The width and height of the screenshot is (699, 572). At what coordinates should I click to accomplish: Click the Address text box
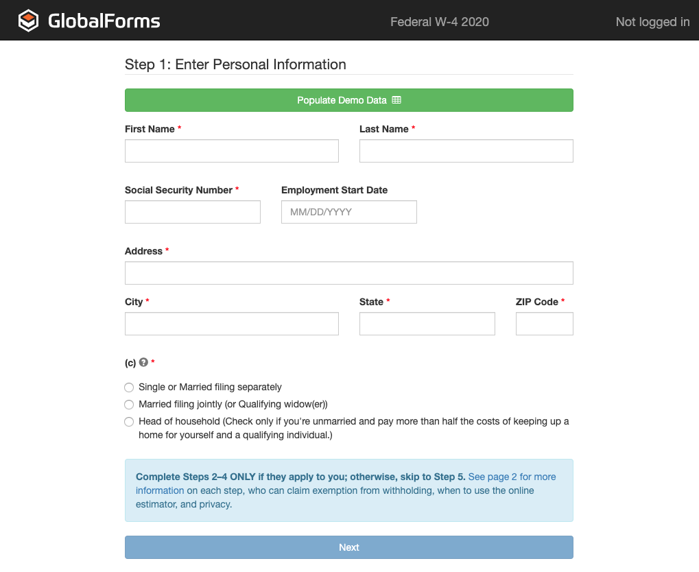click(x=348, y=273)
